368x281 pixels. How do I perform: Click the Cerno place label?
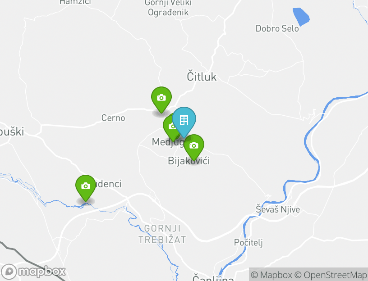coord(113,118)
